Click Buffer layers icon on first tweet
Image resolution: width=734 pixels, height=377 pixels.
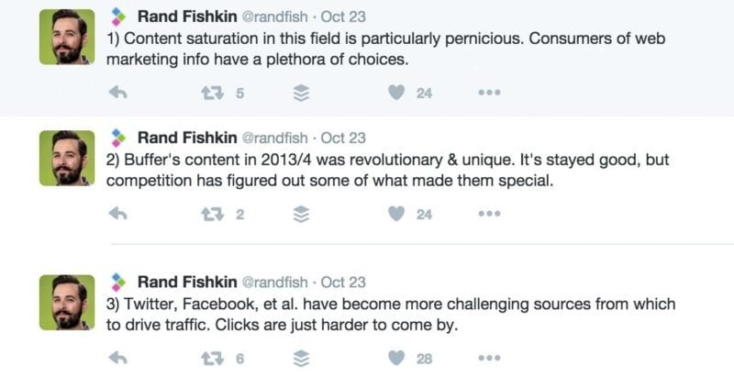[302, 93]
